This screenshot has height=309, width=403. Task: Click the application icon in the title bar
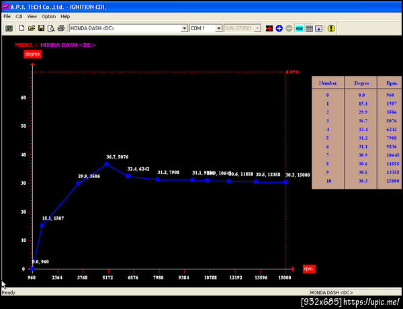click(x=5, y=7)
